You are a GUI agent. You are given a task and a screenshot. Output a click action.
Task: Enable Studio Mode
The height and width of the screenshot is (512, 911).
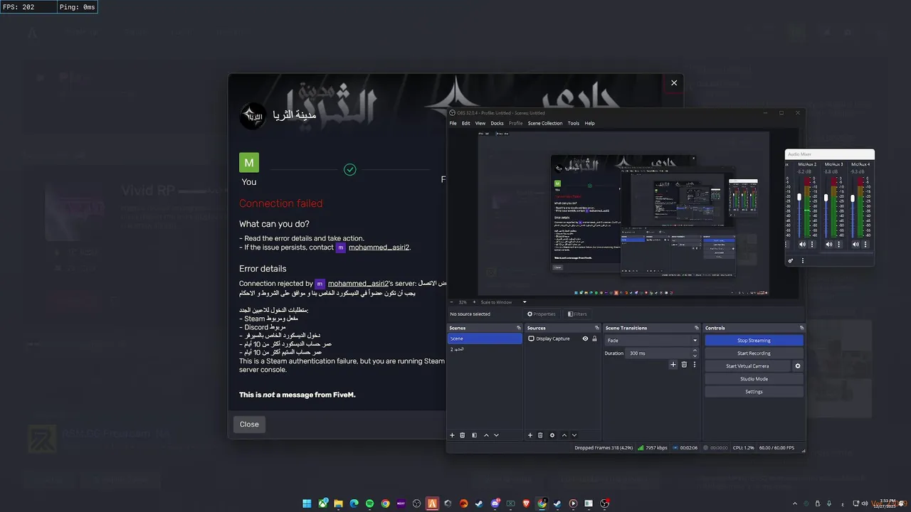click(754, 379)
